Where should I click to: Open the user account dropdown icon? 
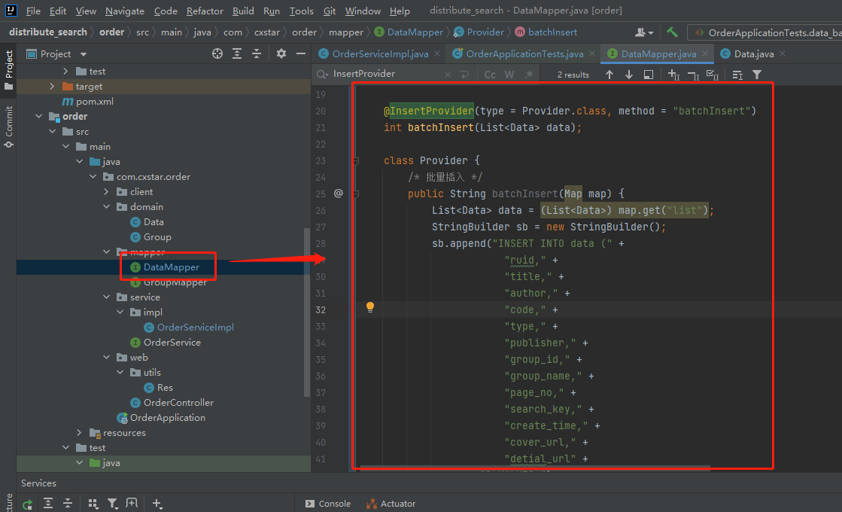point(644,32)
